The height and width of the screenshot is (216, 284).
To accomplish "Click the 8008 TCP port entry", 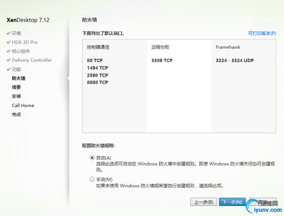I will (x=97, y=82).
